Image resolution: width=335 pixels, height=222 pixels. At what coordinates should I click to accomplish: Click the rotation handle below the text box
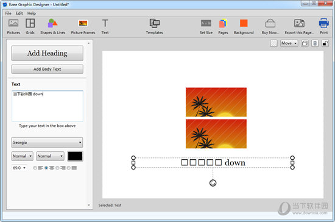pyautogui.click(x=213, y=183)
